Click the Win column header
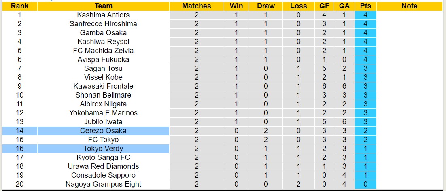 [236, 6]
